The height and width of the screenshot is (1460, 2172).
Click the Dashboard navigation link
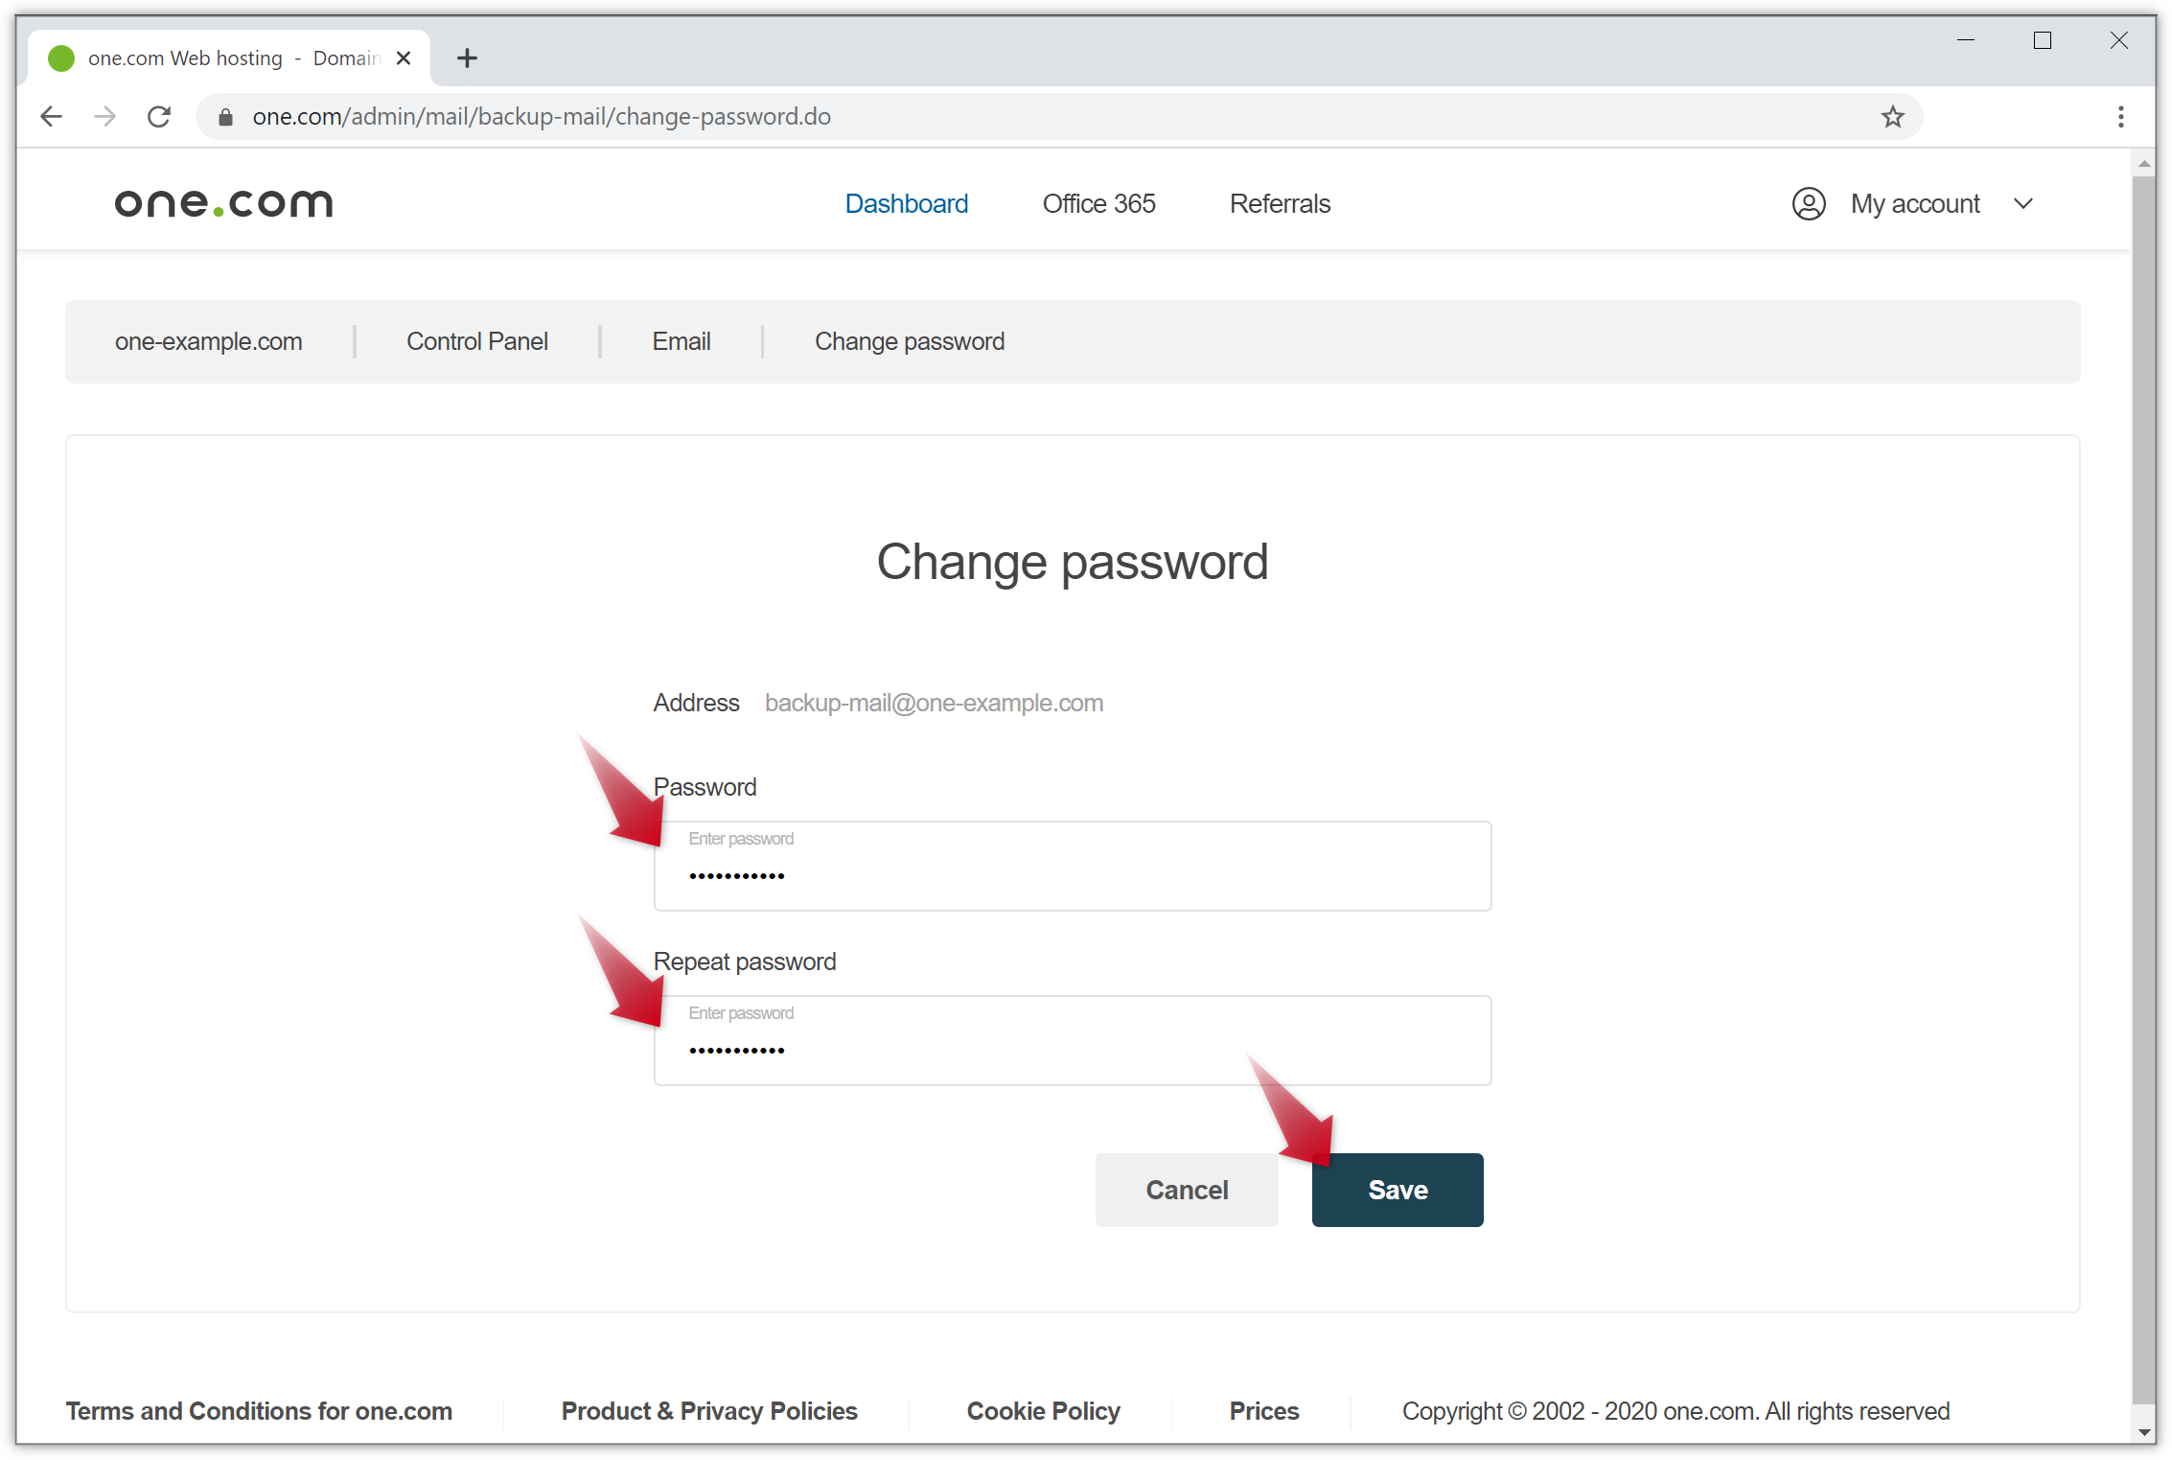point(906,203)
